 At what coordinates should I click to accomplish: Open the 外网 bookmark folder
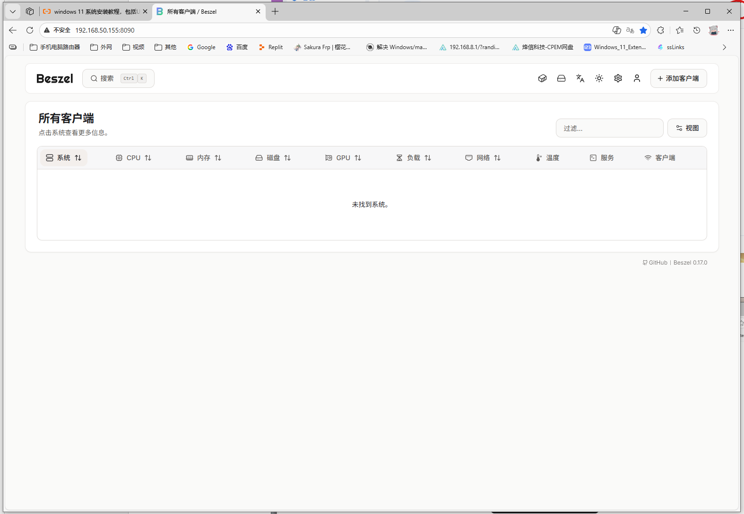101,47
